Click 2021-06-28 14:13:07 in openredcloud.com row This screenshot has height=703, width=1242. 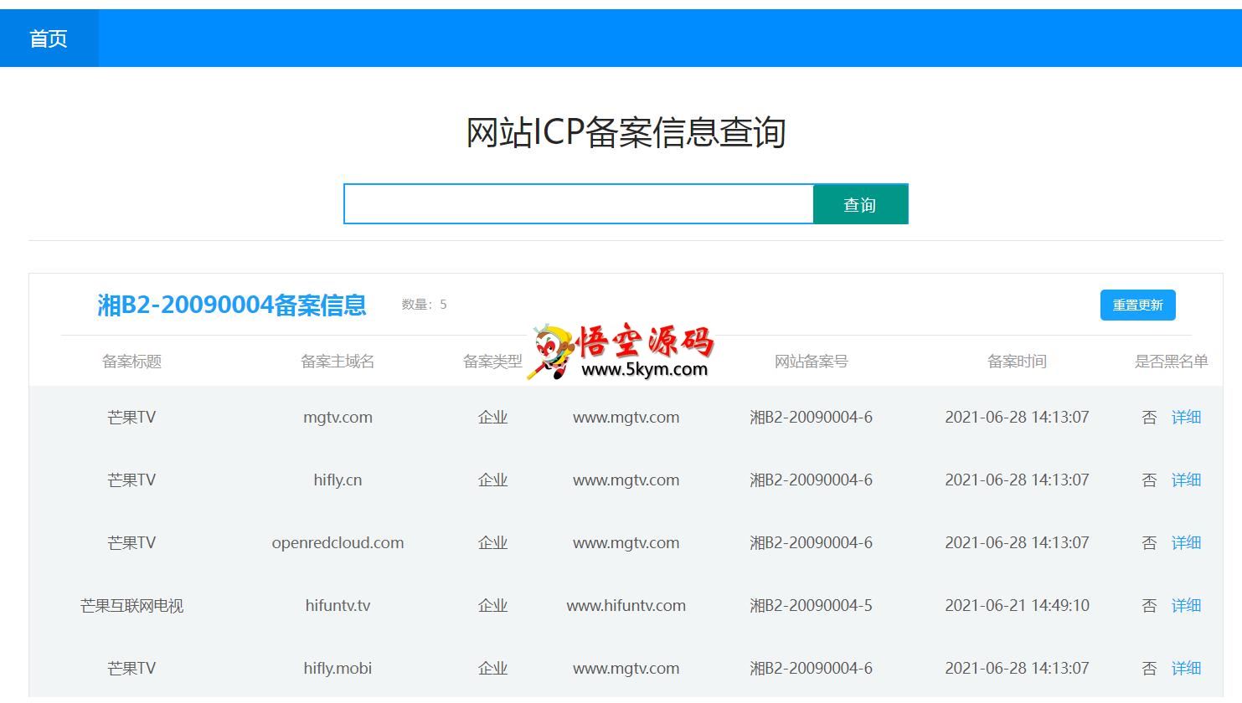[1017, 542]
